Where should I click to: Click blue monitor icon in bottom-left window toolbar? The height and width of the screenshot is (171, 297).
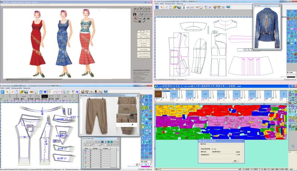tap(106, 92)
